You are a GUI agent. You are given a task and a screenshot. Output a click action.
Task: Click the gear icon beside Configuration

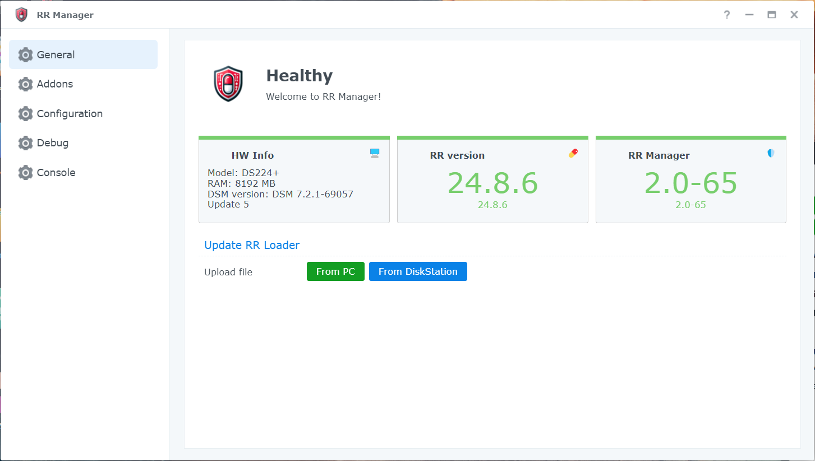[25, 114]
